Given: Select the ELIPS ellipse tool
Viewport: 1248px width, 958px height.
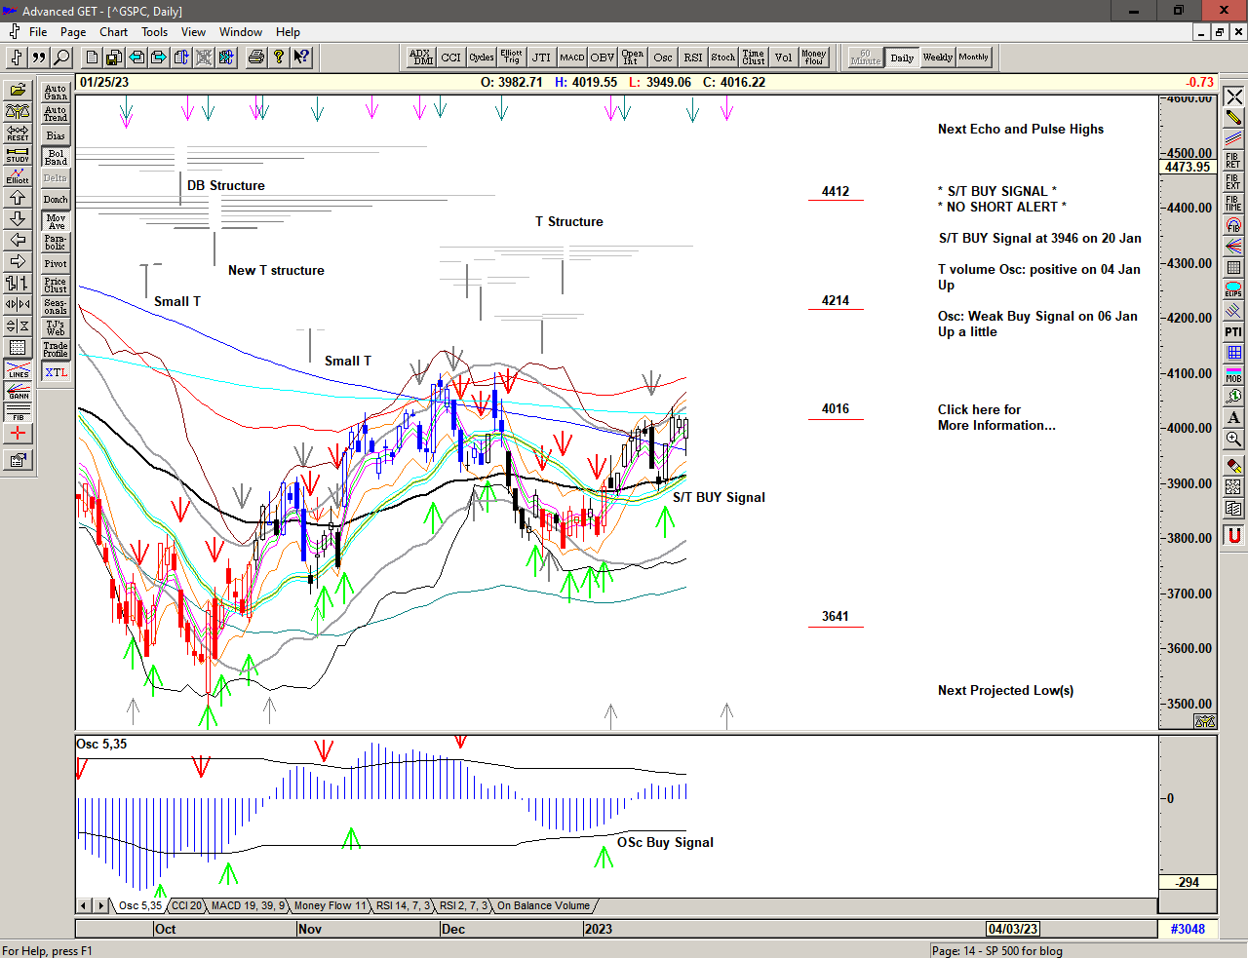Looking at the screenshot, I should point(1233,288).
